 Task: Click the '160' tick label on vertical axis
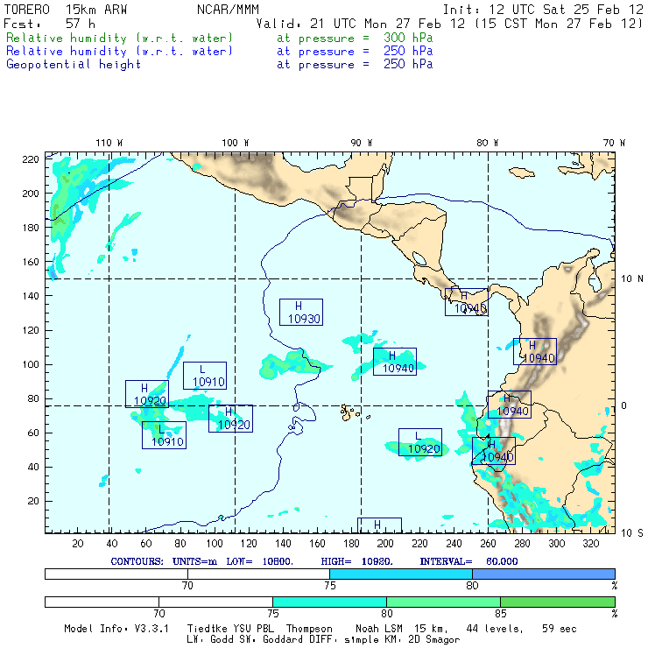pyautogui.click(x=31, y=262)
